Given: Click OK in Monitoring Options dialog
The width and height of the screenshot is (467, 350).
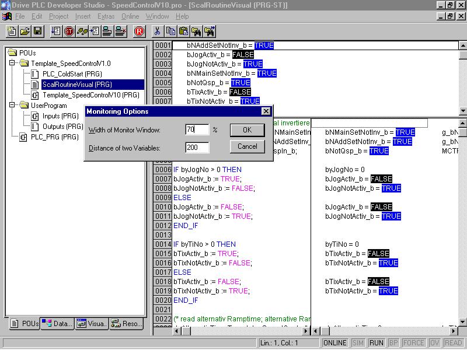Looking at the screenshot, I should coord(247,129).
